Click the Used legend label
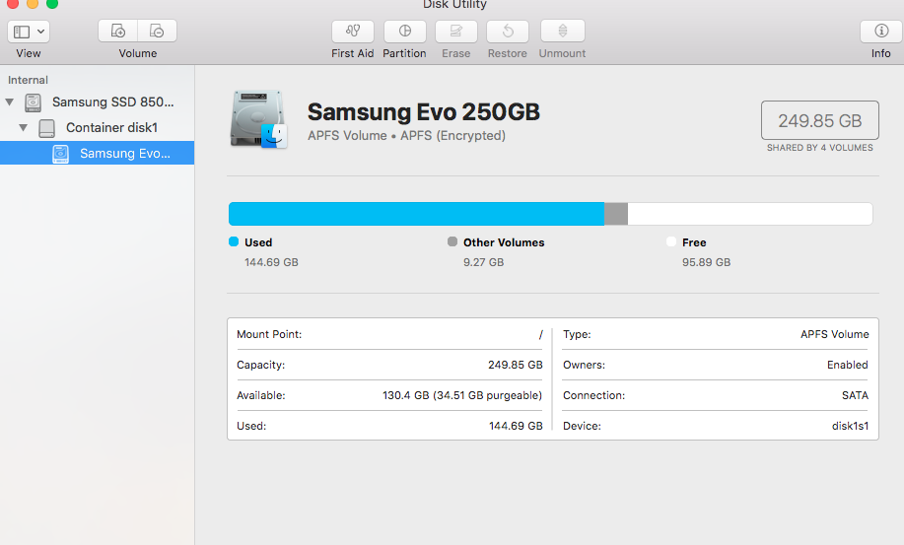The image size is (904, 545). click(258, 242)
